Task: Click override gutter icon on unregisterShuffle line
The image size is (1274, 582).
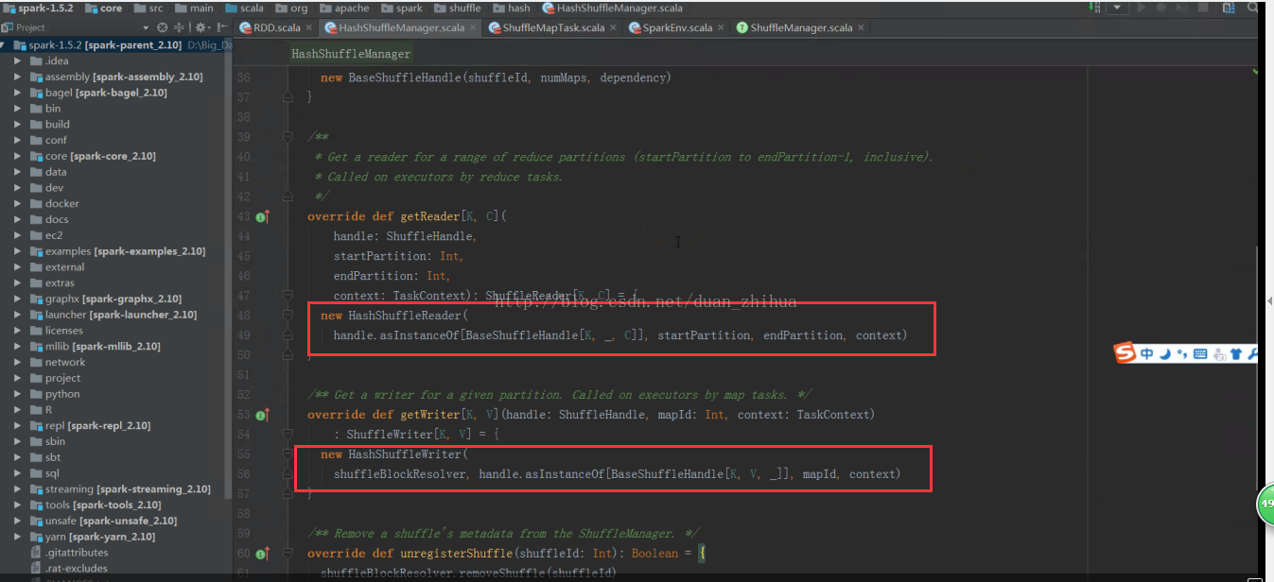Action: pyautogui.click(x=263, y=554)
